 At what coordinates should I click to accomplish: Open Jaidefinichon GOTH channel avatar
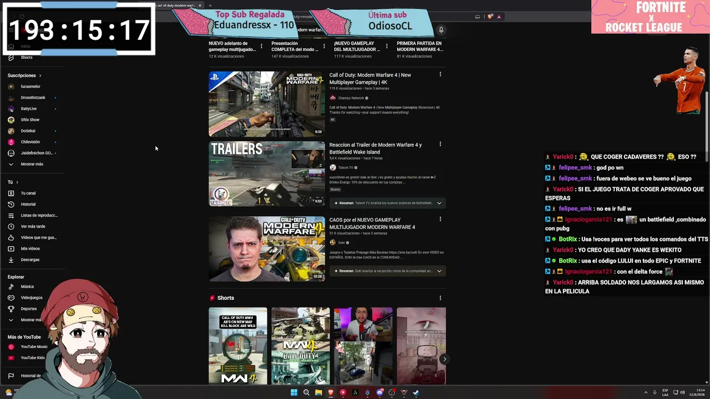[11, 153]
